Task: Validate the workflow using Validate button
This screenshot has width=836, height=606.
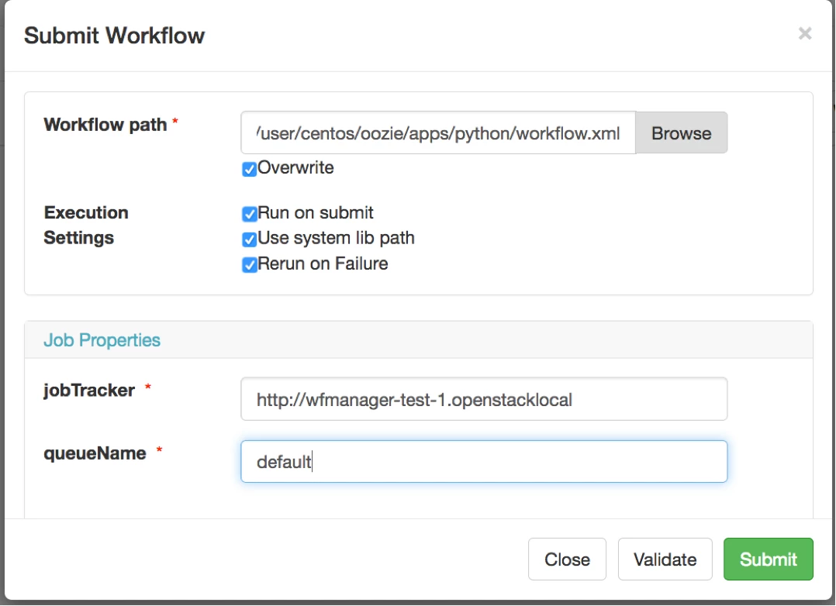Action: 665,559
